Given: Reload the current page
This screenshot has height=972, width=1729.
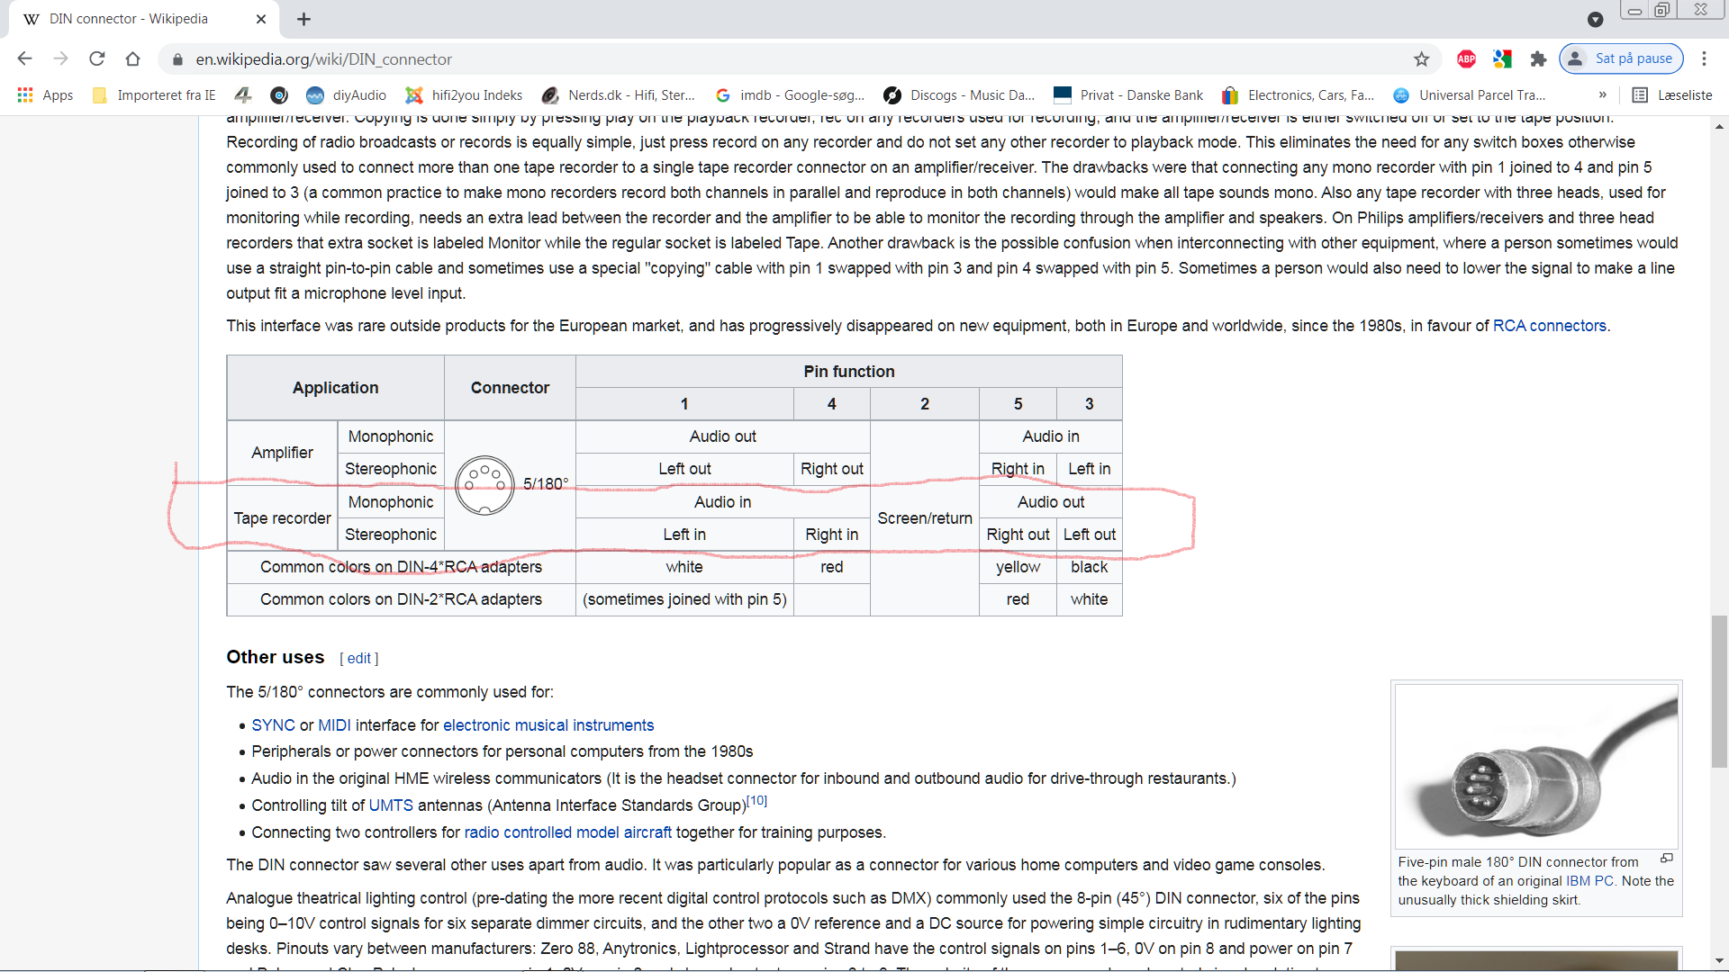Looking at the screenshot, I should coord(97,58).
